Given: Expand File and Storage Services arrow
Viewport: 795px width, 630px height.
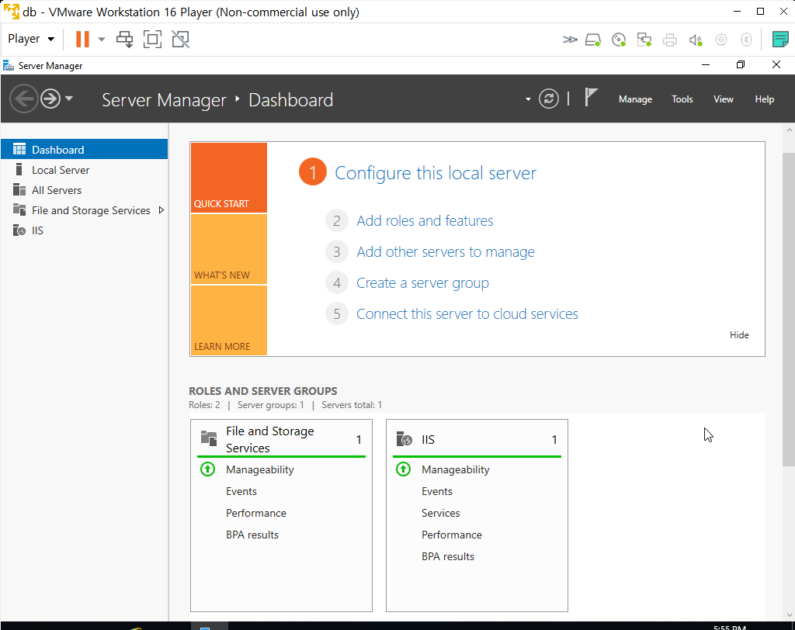Looking at the screenshot, I should tap(161, 209).
